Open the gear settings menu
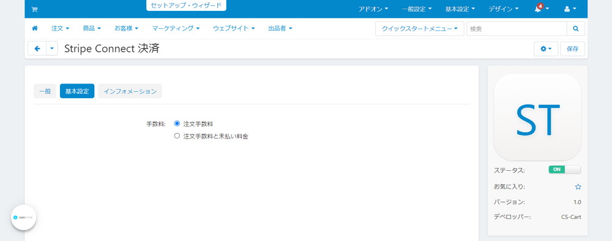 [546, 49]
